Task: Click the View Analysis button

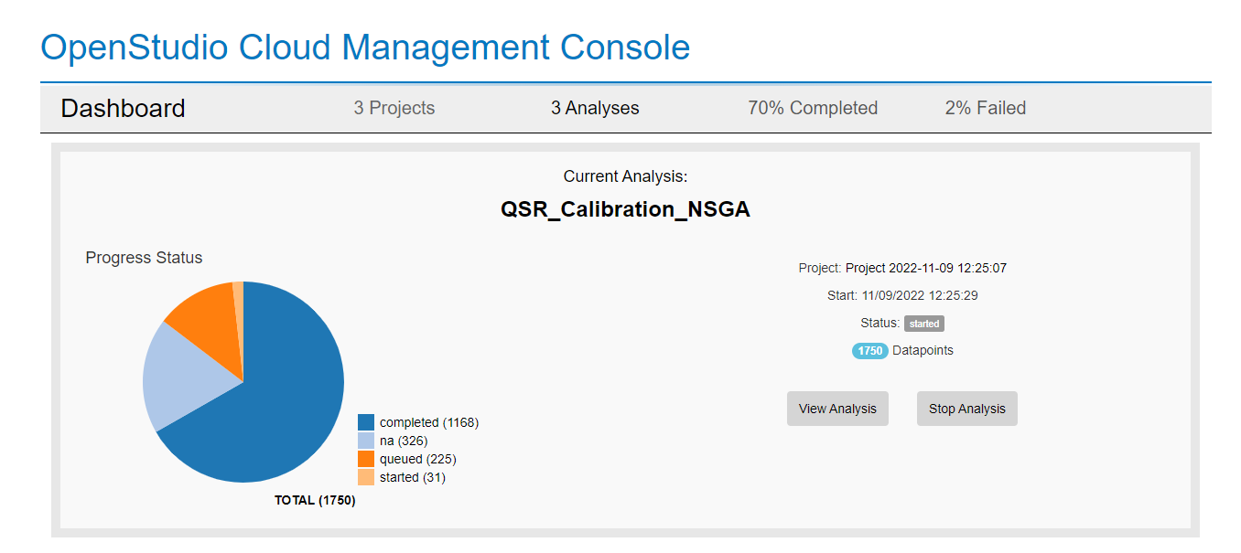Action: pos(837,409)
